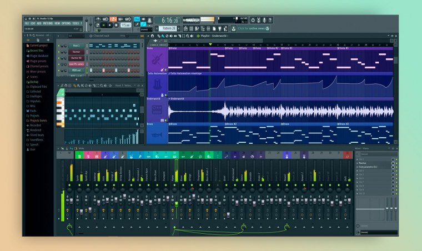Click the record button in transport controls

point(116,25)
